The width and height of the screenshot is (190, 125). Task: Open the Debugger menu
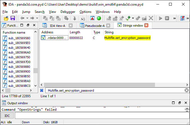68,12
